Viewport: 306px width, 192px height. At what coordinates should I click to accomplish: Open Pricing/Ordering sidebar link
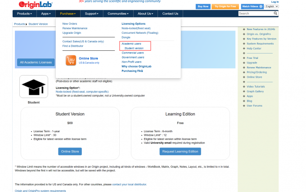[x=256, y=72]
